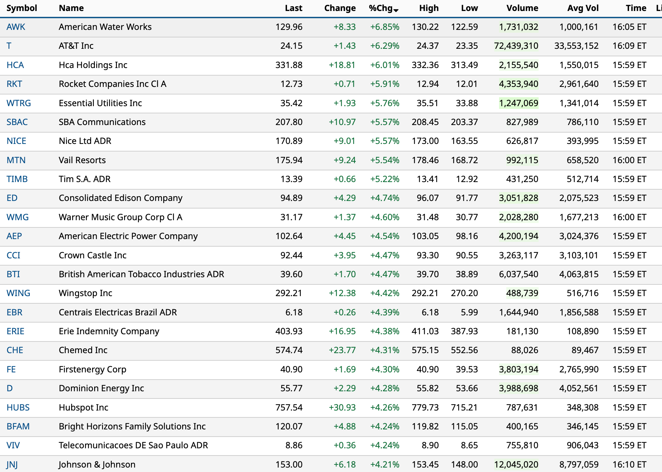Image resolution: width=662 pixels, height=472 pixels.
Task: Open the AWK ticker symbol link
Action: (16, 27)
